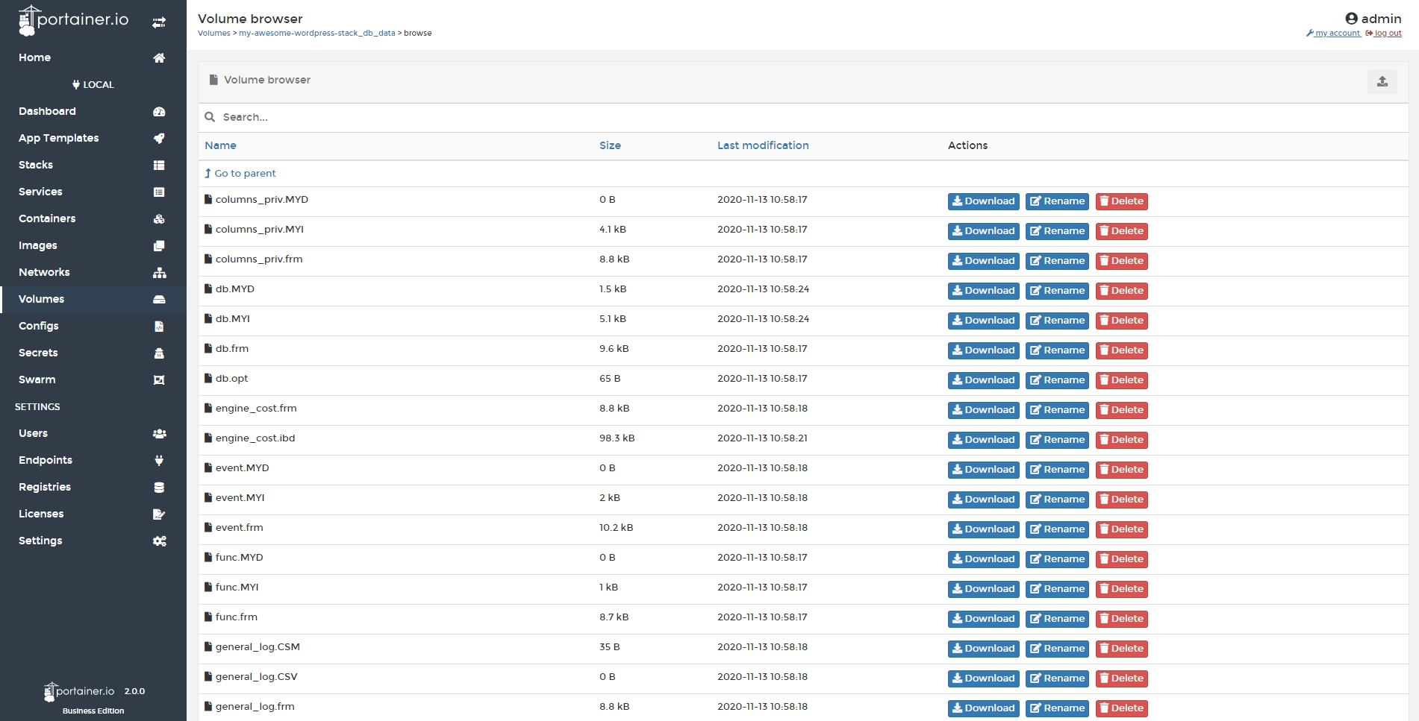Toggle sidebar collapse using the arrows icon

(159, 23)
